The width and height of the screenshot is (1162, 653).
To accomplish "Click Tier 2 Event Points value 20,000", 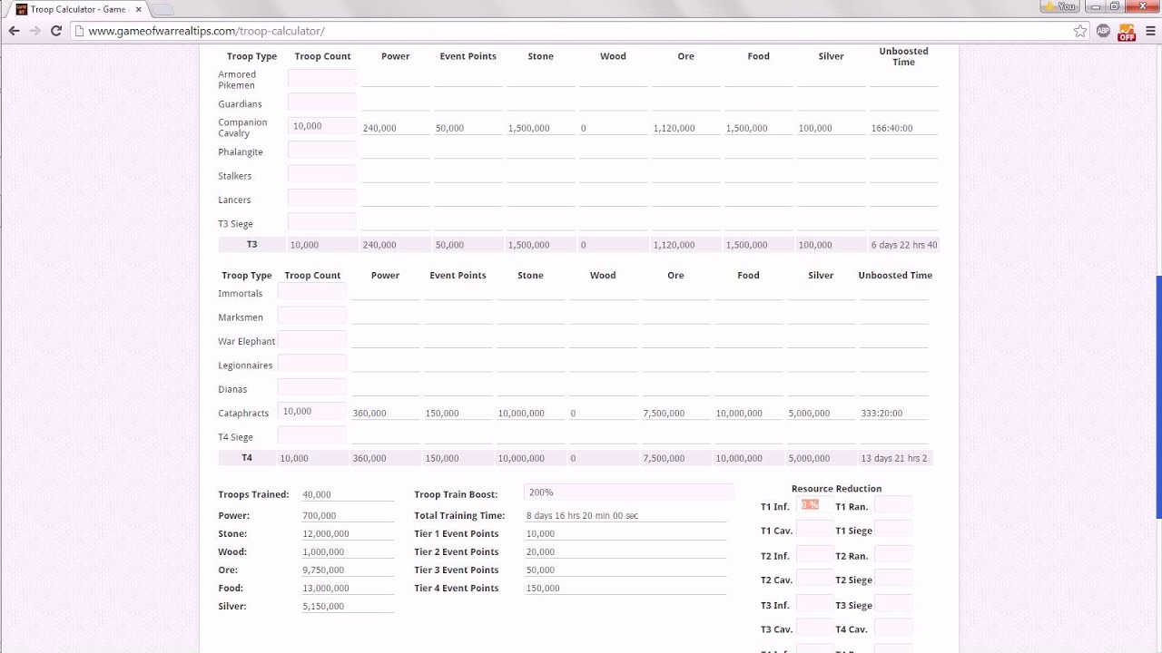I will 625,551.
